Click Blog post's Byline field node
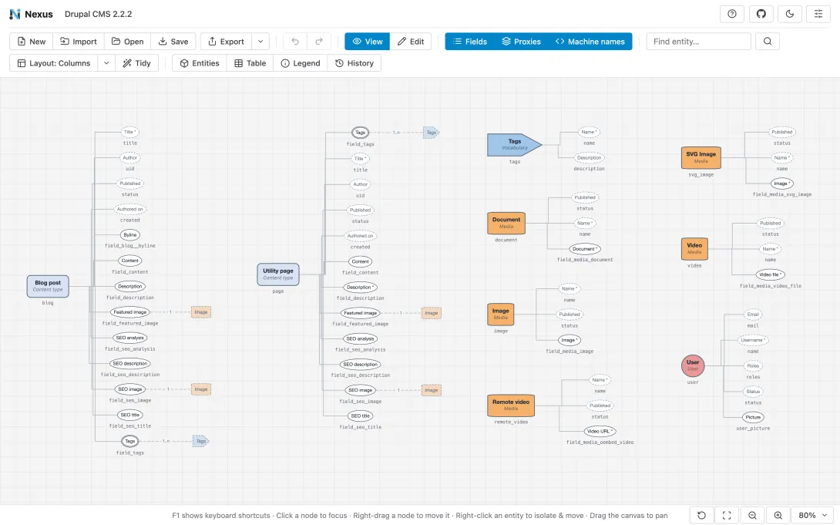The image size is (840, 525). click(x=130, y=235)
